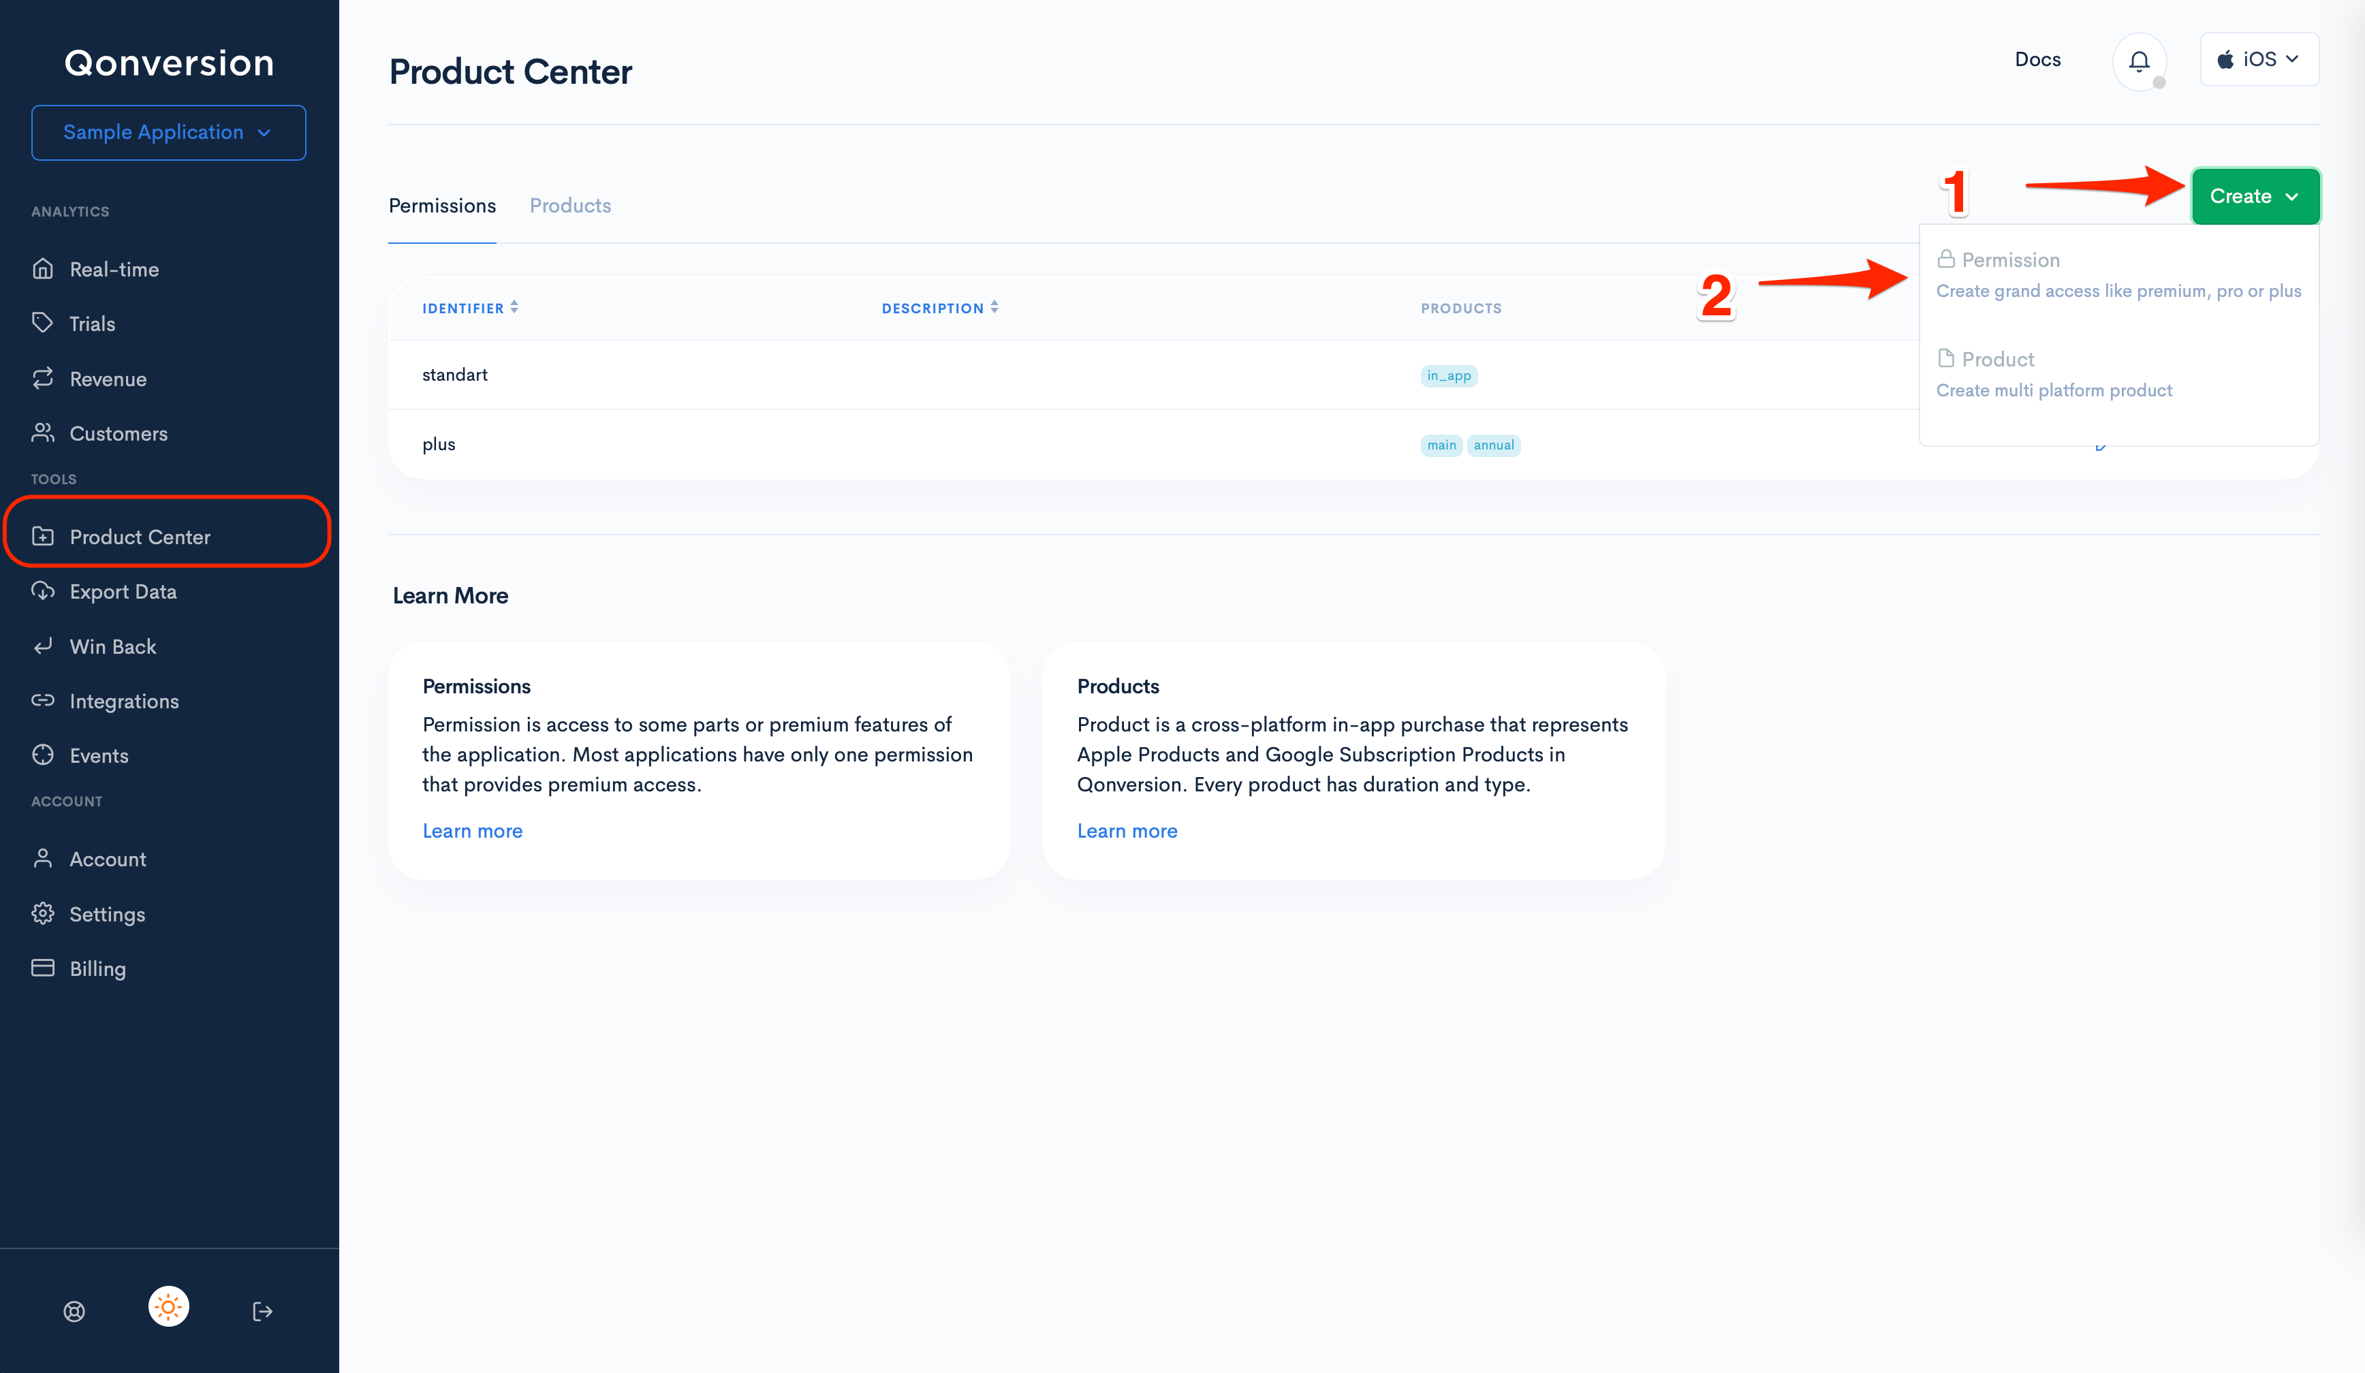Click the Integrations link icon

click(x=42, y=700)
